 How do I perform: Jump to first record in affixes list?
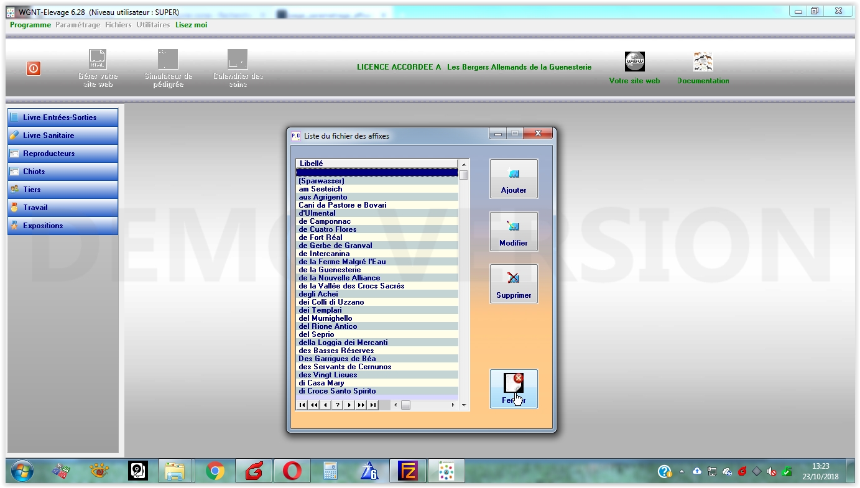[x=302, y=405]
